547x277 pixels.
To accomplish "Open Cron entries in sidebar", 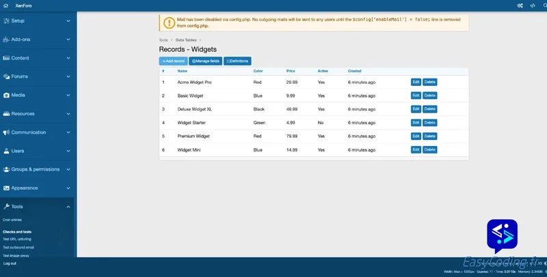I will point(12,220).
